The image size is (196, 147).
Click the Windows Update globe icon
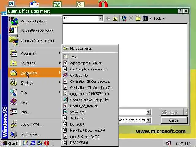click(x=14, y=21)
